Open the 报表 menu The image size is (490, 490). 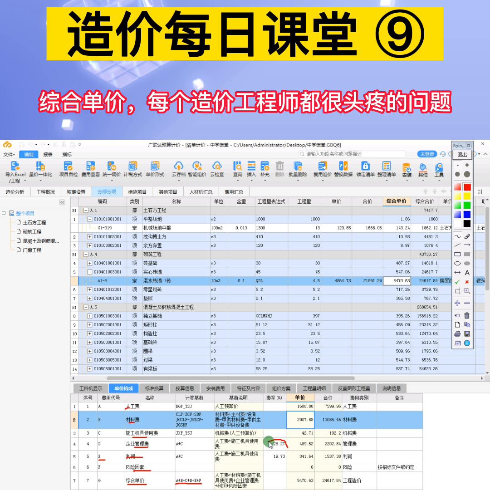click(x=48, y=153)
